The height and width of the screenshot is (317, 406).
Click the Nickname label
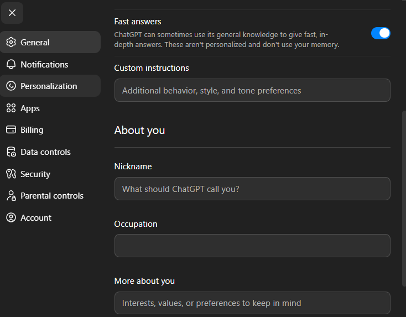133,167
